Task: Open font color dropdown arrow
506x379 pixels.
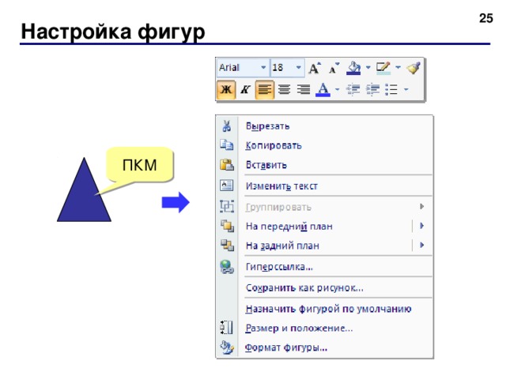Action: click(x=338, y=89)
